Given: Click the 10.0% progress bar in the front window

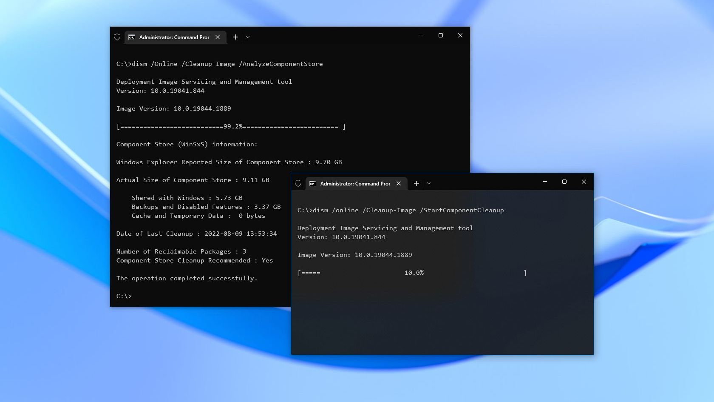Looking at the screenshot, I should point(412,273).
